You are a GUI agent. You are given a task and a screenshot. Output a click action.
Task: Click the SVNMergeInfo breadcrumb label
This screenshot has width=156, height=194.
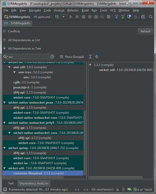[x=19, y=17]
